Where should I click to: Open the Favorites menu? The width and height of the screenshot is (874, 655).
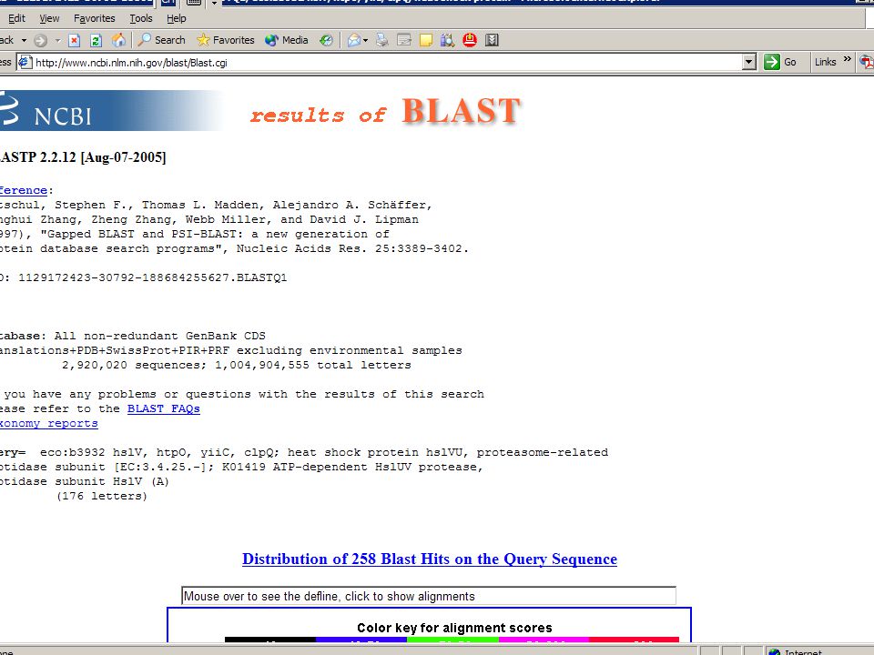94,18
